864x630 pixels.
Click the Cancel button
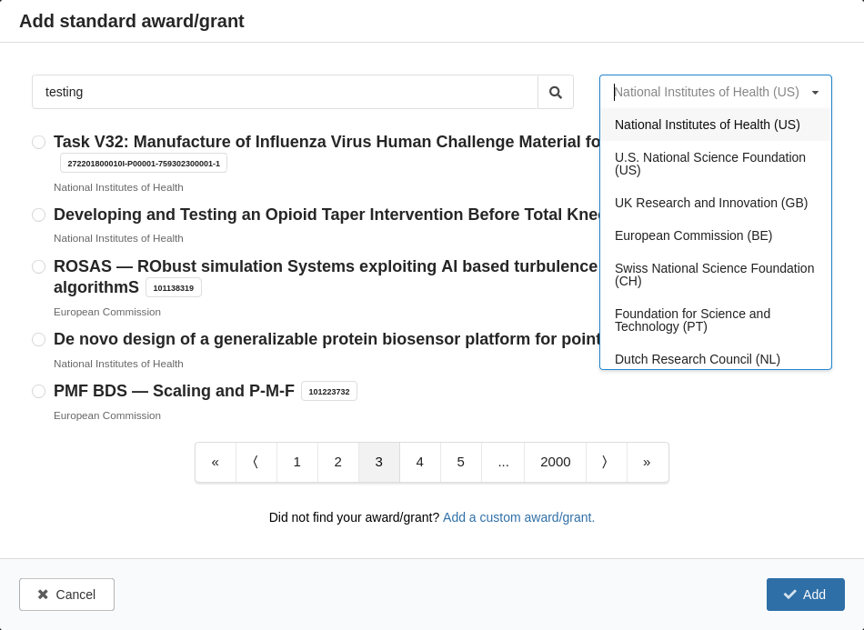pyautogui.click(x=66, y=595)
